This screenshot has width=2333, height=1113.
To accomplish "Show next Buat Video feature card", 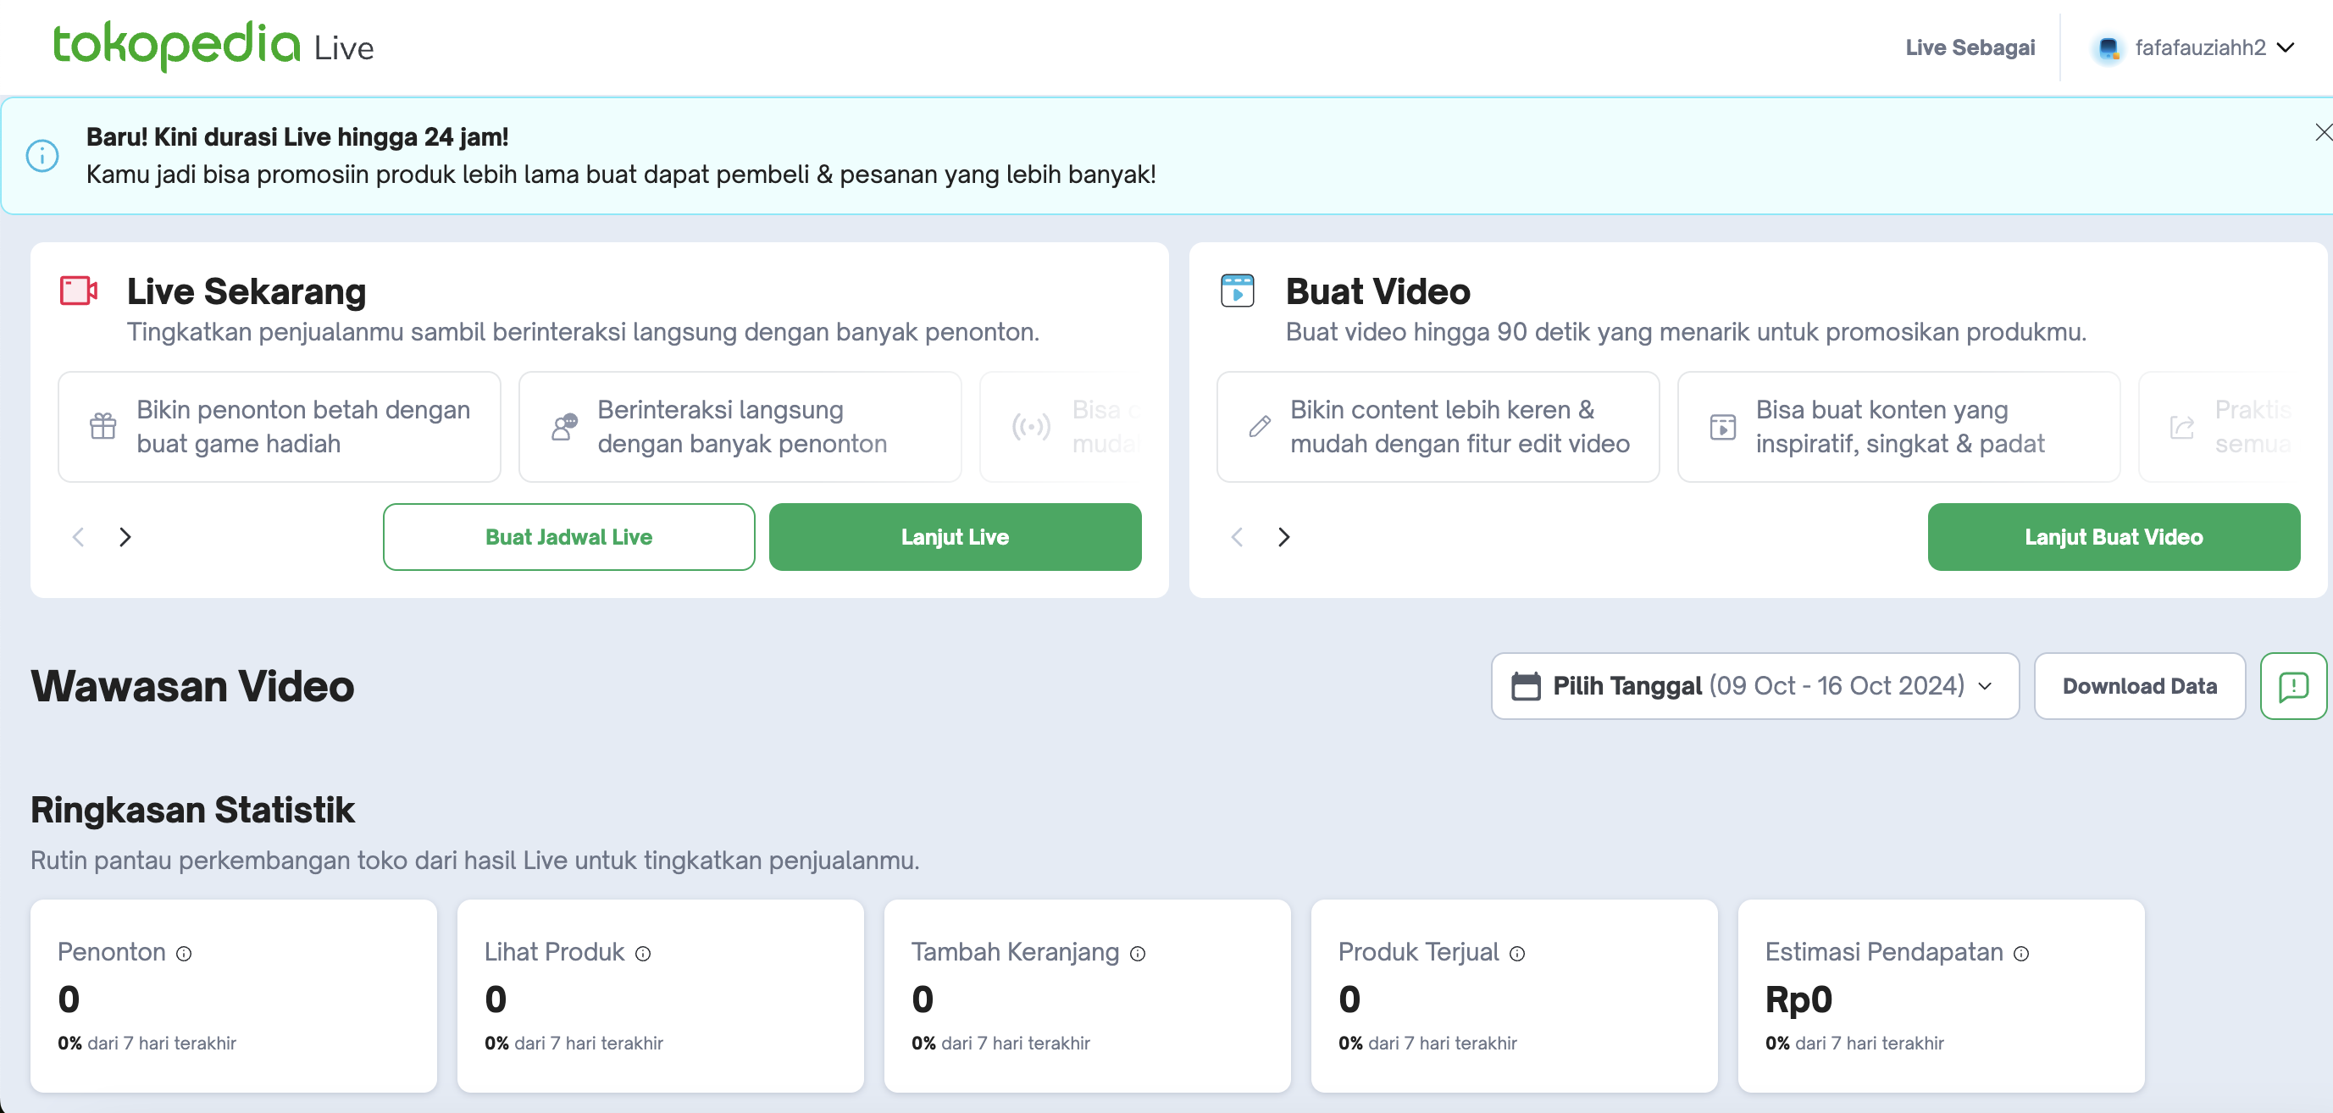I will [1283, 536].
